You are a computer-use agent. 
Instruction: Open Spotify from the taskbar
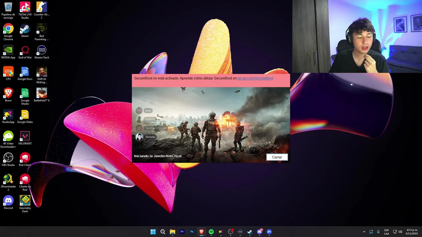pyautogui.click(x=211, y=232)
